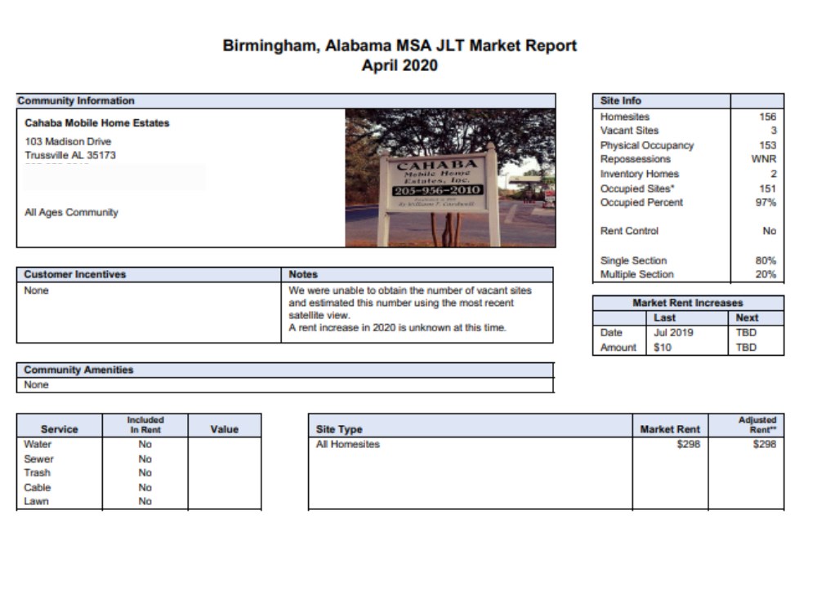Select the Market Rent value '$298'
This screenshot has width=817, height=612.
click(x=688, y=445)
